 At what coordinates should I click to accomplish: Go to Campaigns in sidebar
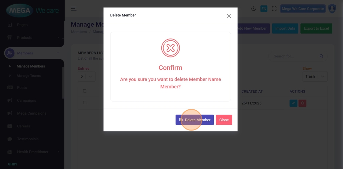(26, 101)
